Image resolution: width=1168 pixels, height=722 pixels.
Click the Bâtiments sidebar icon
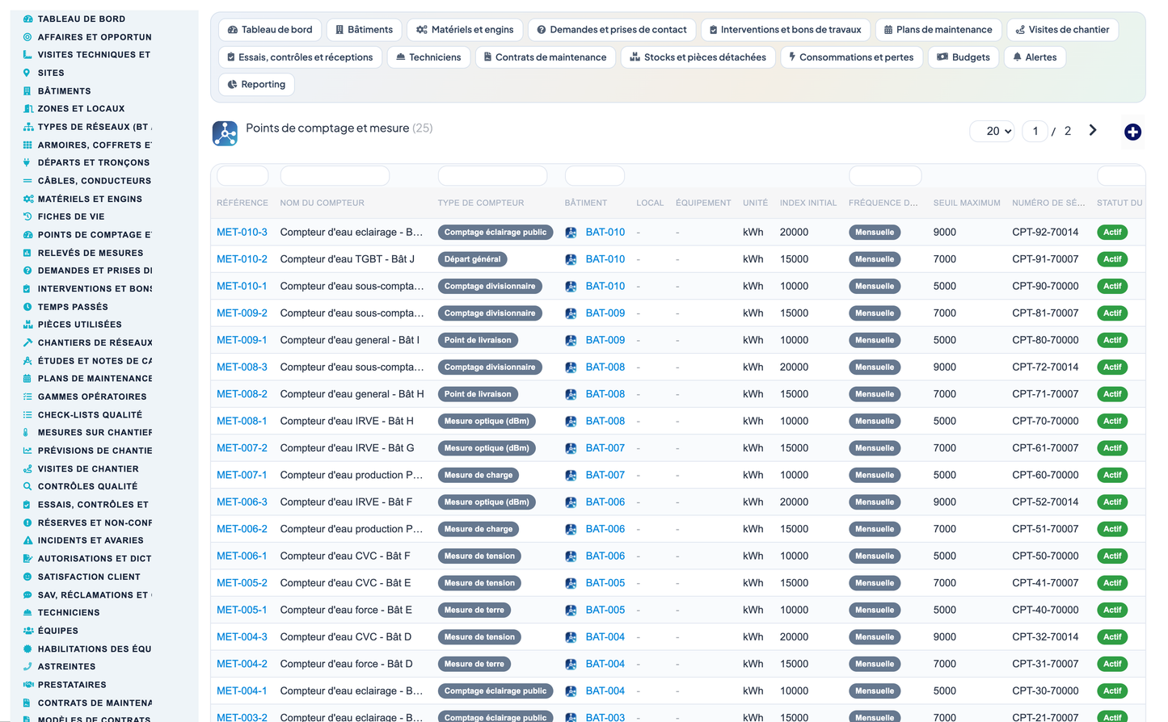click(27, 91)
